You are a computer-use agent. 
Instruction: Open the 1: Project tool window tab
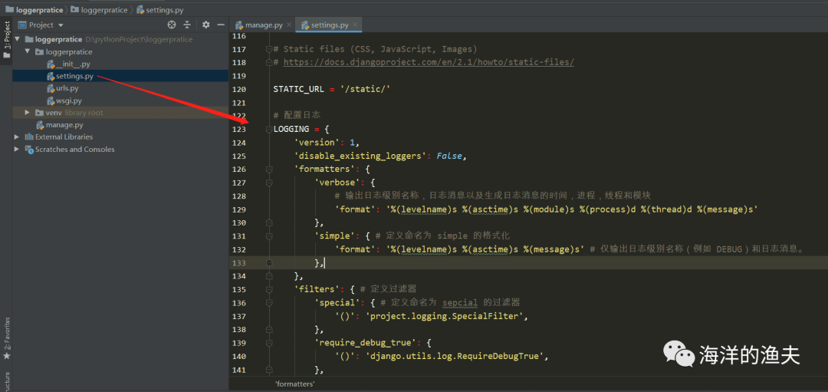(x=6, y=40)
